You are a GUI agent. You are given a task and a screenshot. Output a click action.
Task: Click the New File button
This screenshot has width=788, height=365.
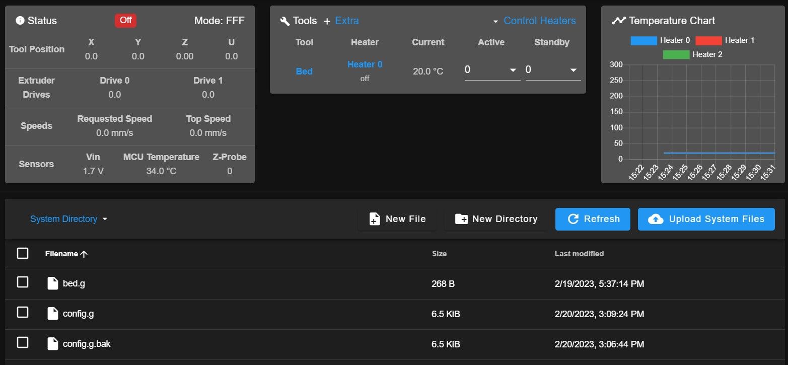click(397, 219)
